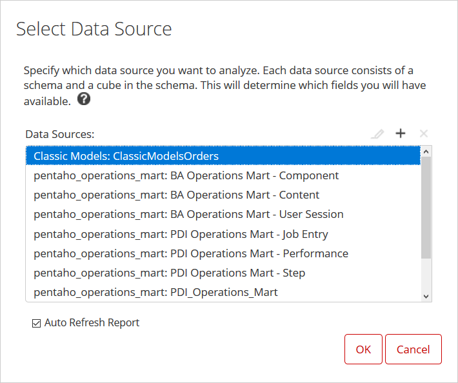Click the Select Data Source dialog title
This screenshot has width=458, height=383.
pos(94,29)
